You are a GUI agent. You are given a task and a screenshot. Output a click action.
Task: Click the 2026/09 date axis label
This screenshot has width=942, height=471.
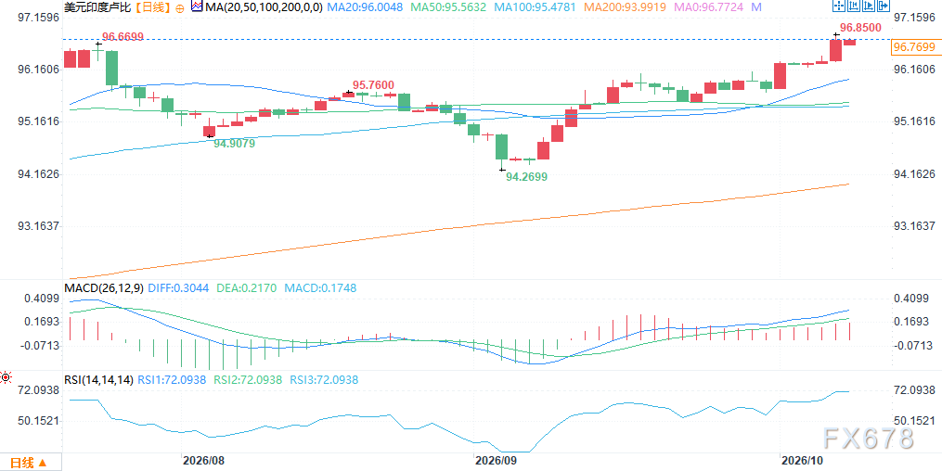(x=496, y=461)
